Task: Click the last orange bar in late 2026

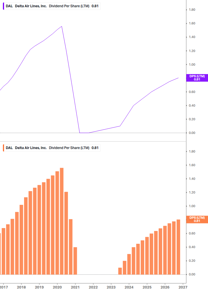Action: pos(178,247)
